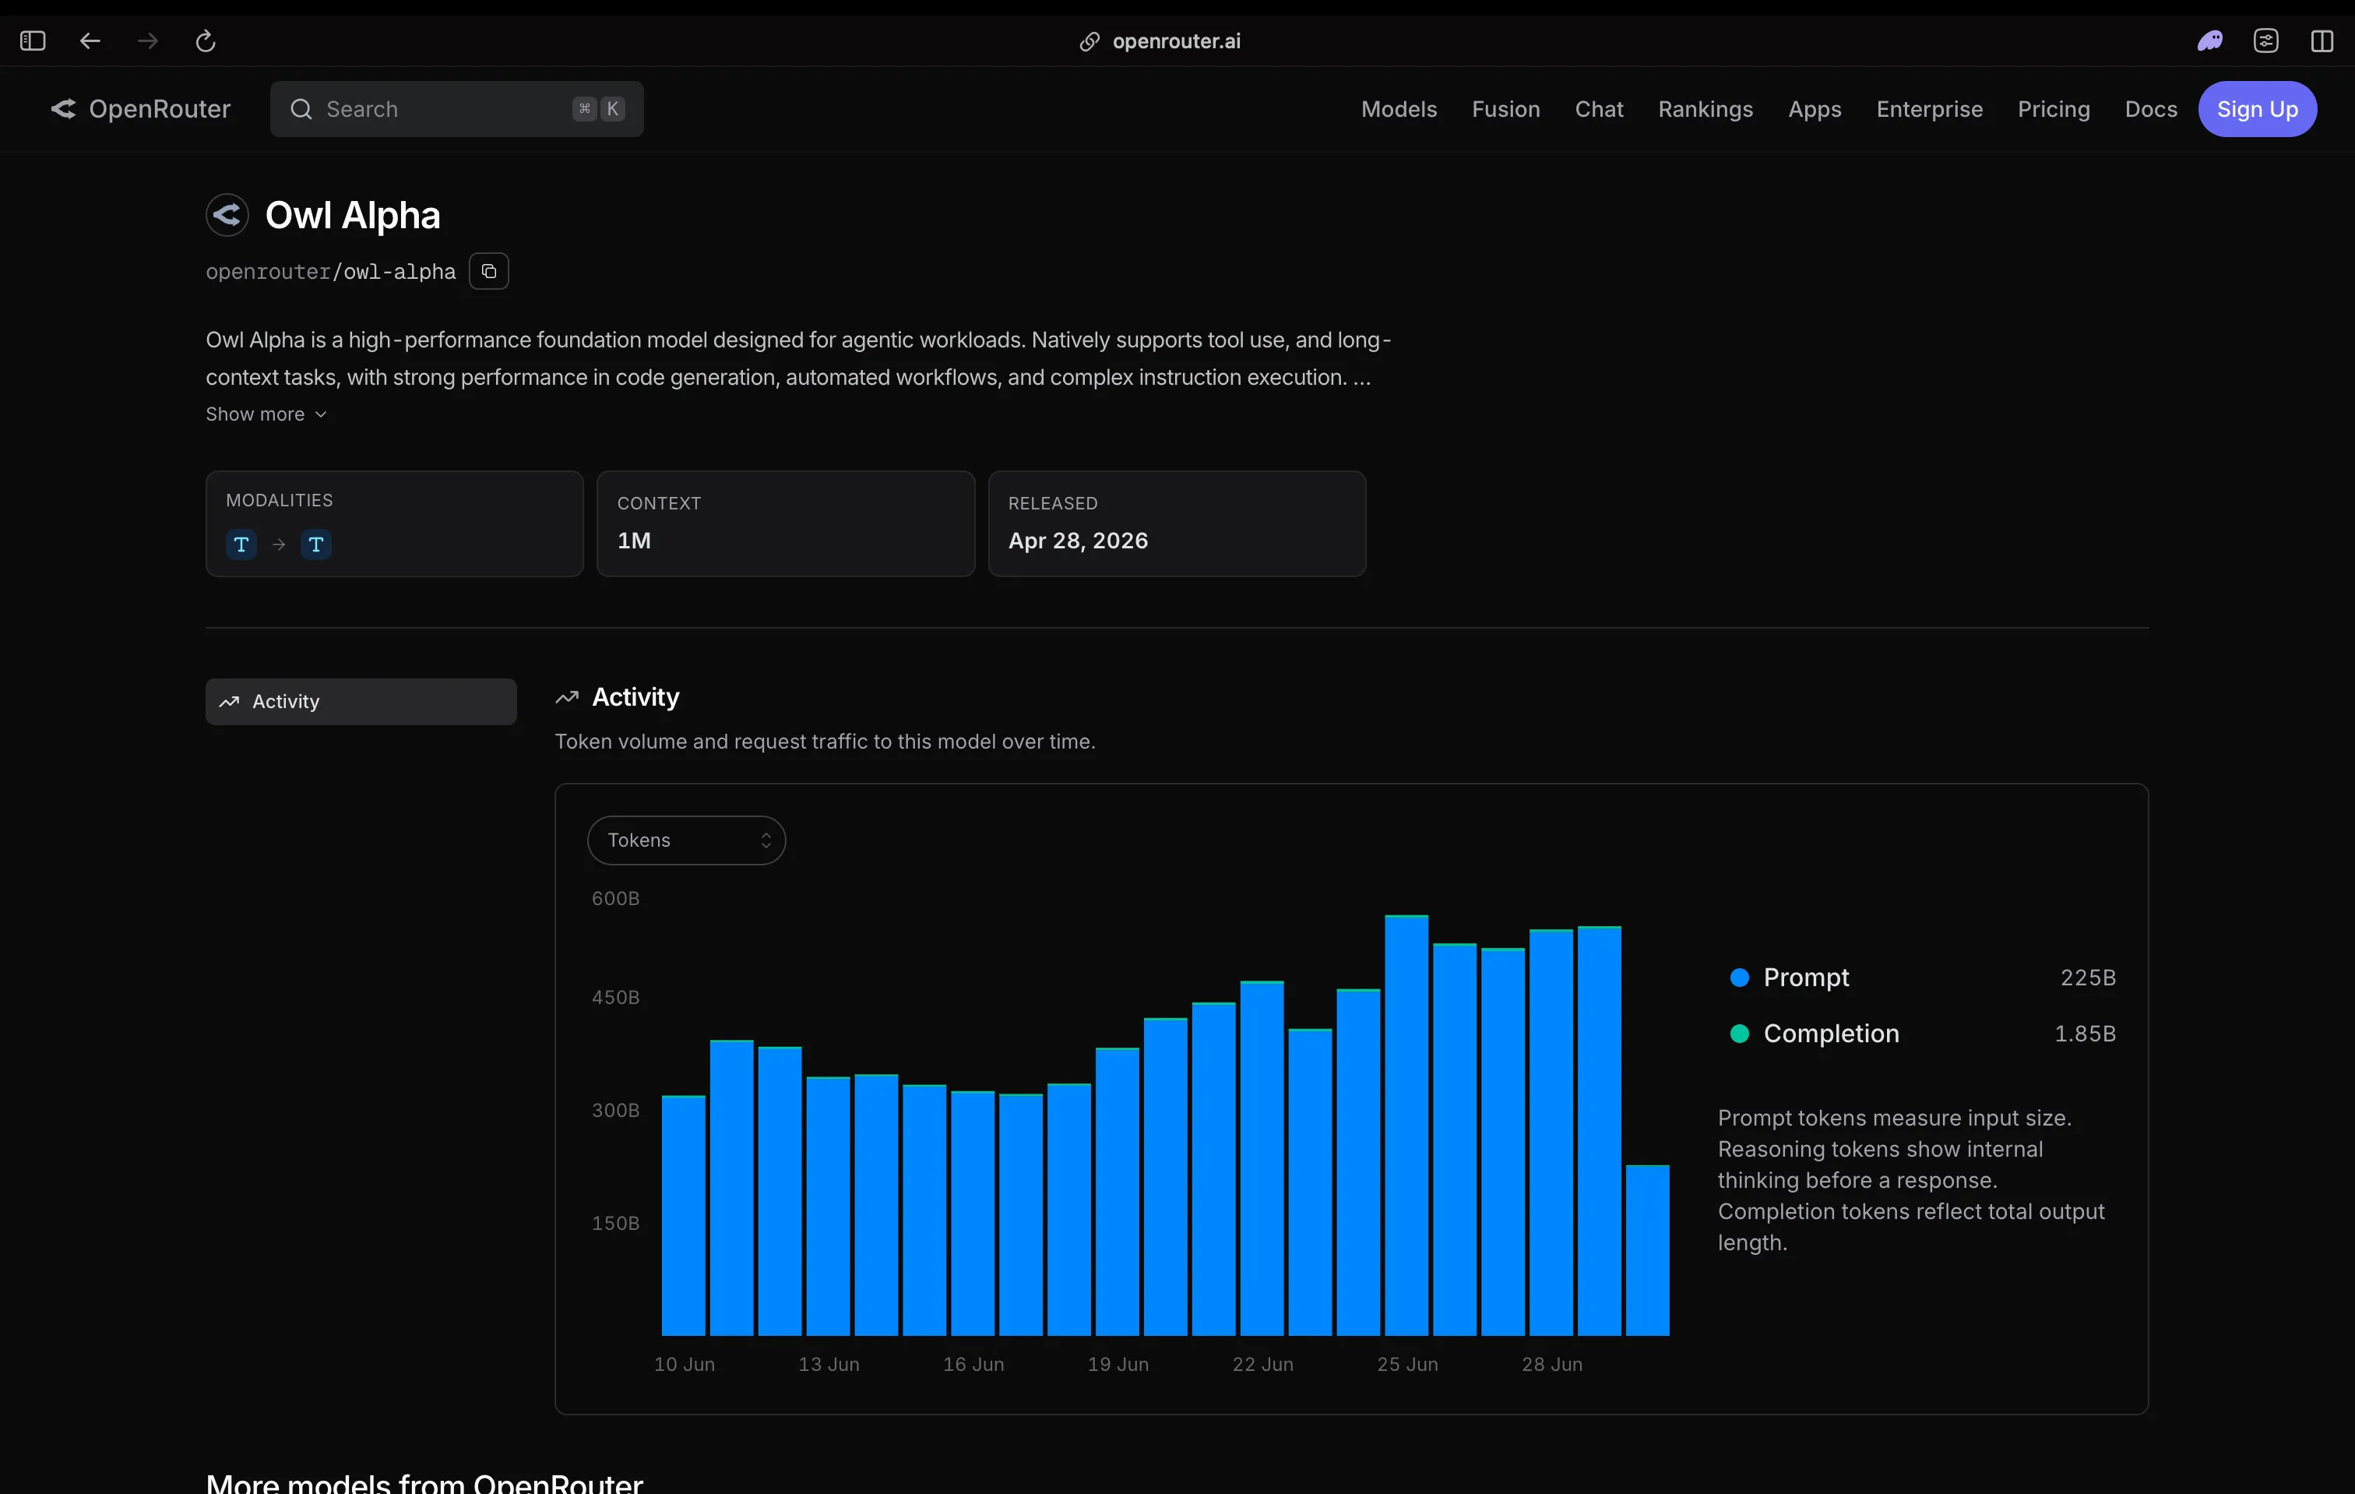
Task: Click the openrouter/owl-alpha slug text
Action: 330,271
